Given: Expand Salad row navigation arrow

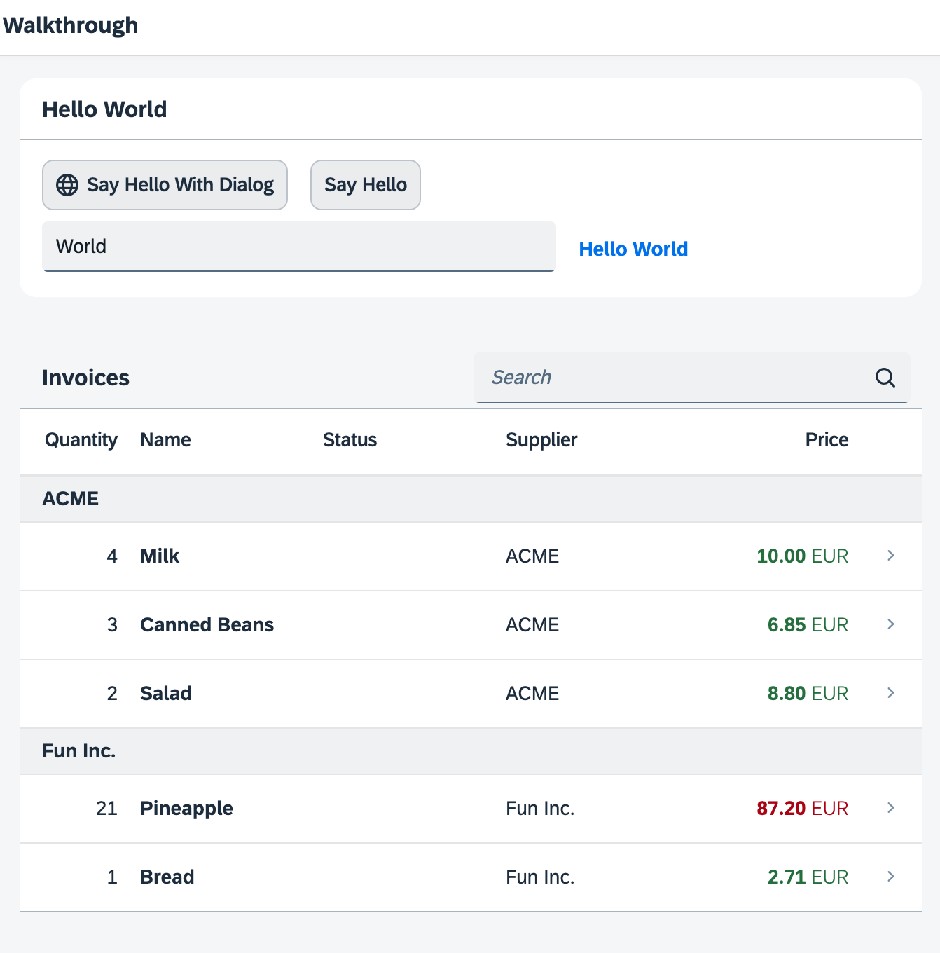Looking at the screenshot, I should pyautogui.click(x=890, y=693).
